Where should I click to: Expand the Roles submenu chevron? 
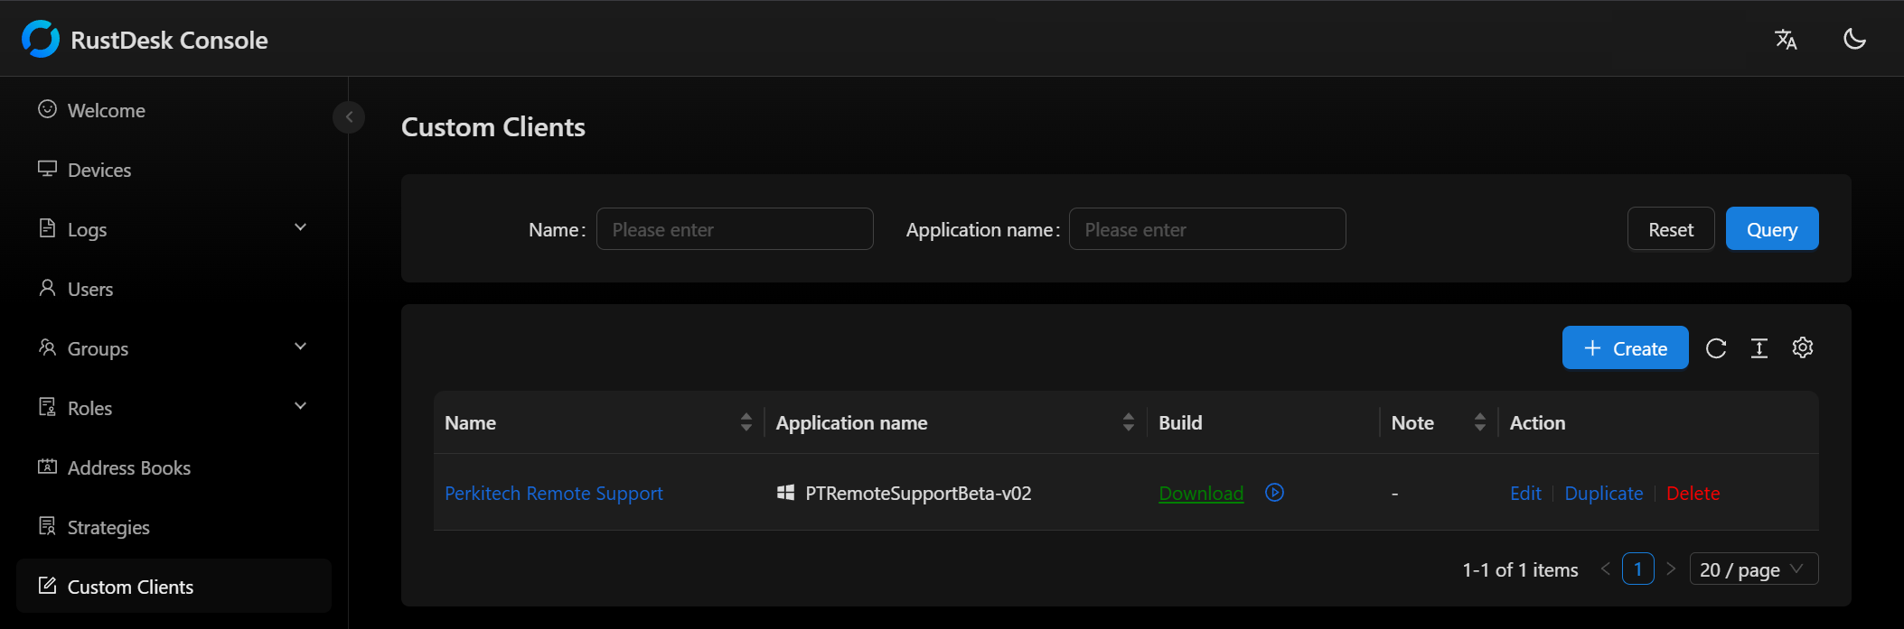click(301, 406)
